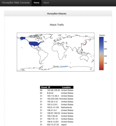Click the HoneyBot Attacks panel heading
The image size is (116, 126).
coord(57,14)
